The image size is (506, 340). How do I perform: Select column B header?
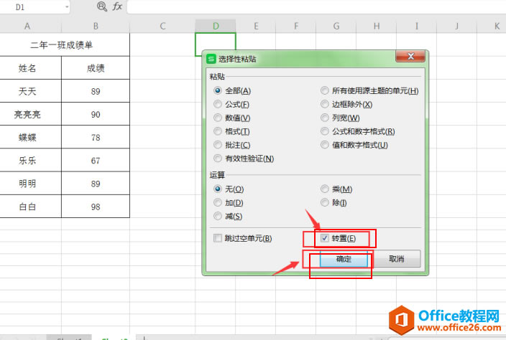pos(96,26)
